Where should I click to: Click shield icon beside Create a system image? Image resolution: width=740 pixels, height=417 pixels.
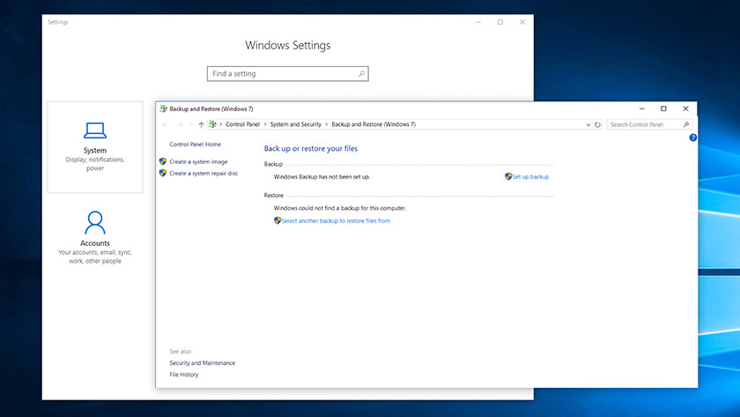point(163,161)
